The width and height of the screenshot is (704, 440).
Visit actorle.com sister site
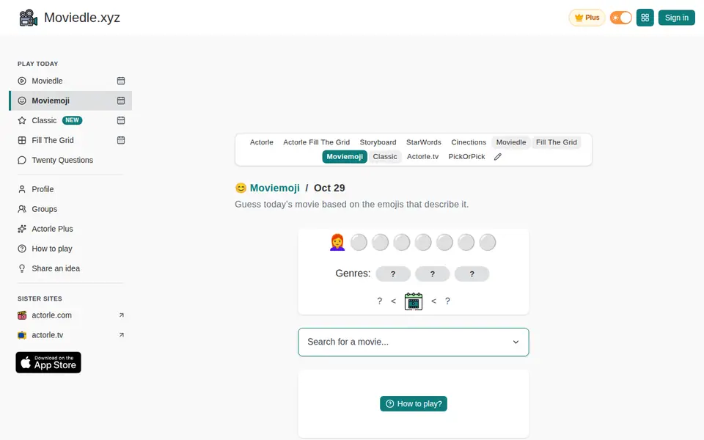click(51, 315)
